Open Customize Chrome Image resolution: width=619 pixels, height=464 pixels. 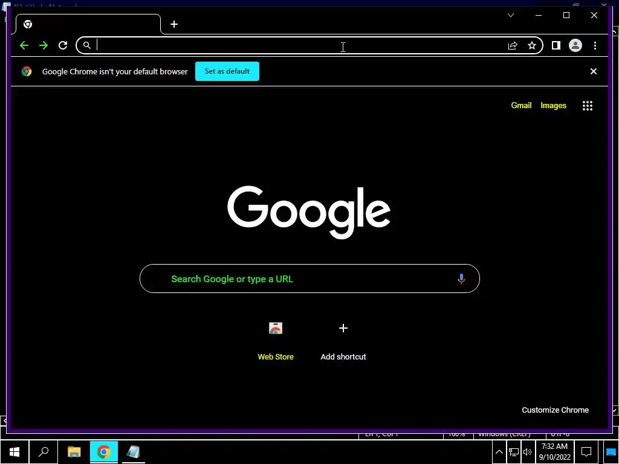(x=555, y=410)
